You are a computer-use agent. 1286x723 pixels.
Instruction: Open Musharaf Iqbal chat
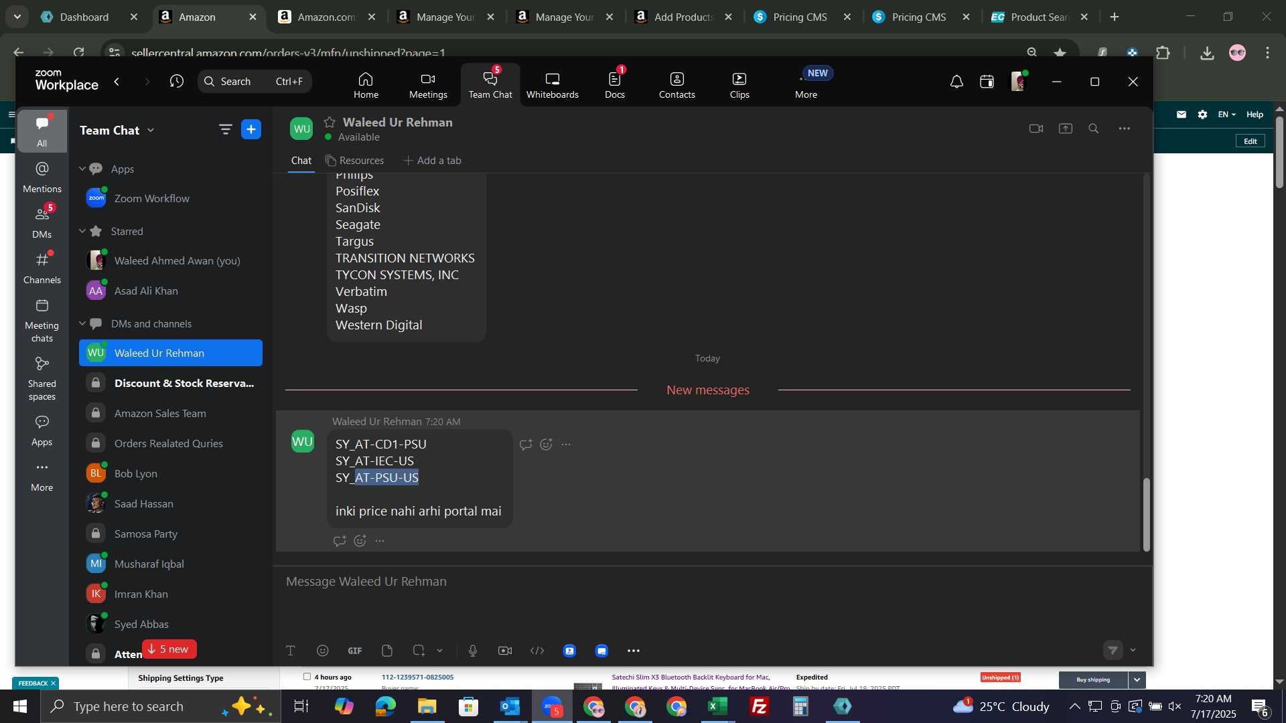coord(171,564)
